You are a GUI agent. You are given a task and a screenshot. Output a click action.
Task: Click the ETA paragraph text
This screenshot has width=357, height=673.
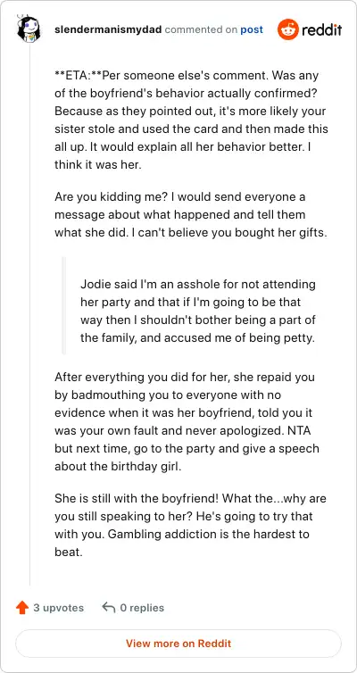pyautogui.click(x=191, y=120)
